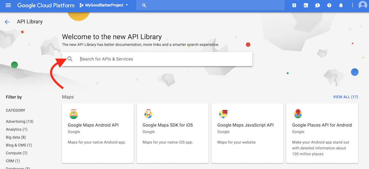Image resolution: width=369 pixels, height=169 pixels.
Task: Expand MyGoodBarberProject project selector
Action: tap(104, 5)
